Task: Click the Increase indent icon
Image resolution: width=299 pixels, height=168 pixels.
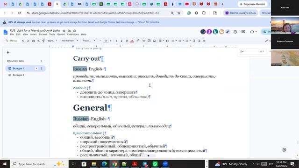Action: click(199, 41)
